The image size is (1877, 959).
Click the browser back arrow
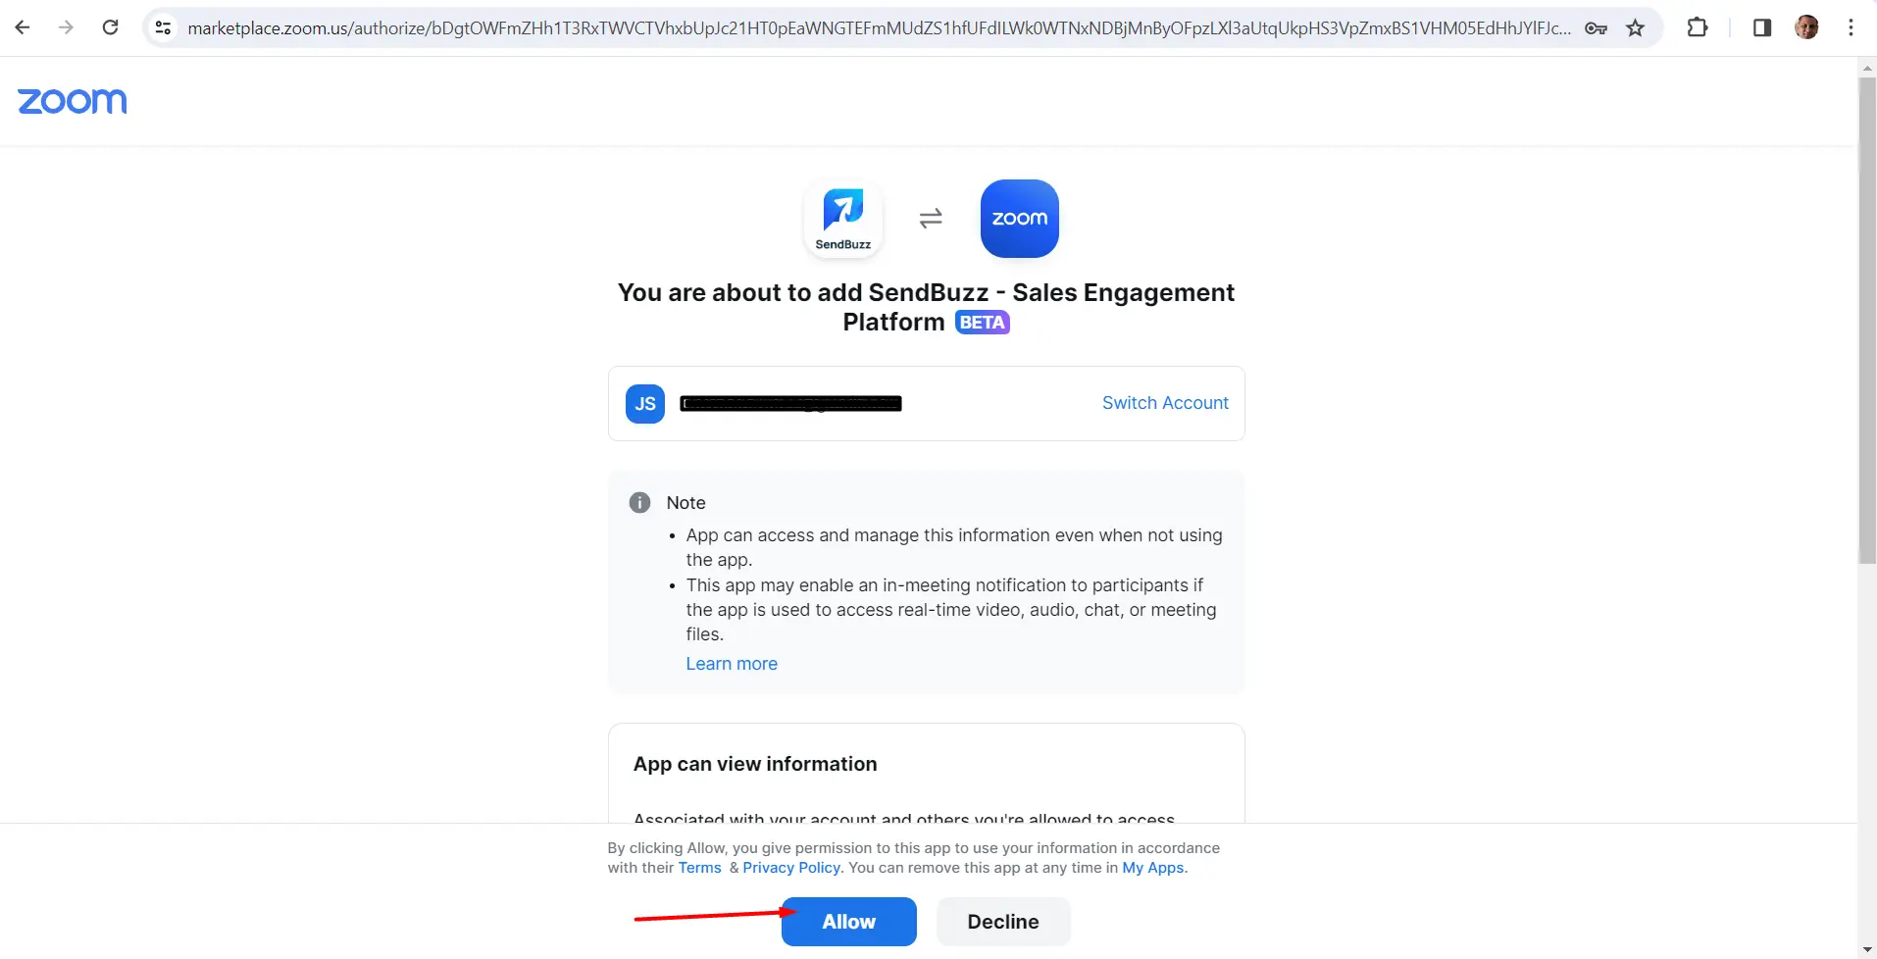(23, 27)
